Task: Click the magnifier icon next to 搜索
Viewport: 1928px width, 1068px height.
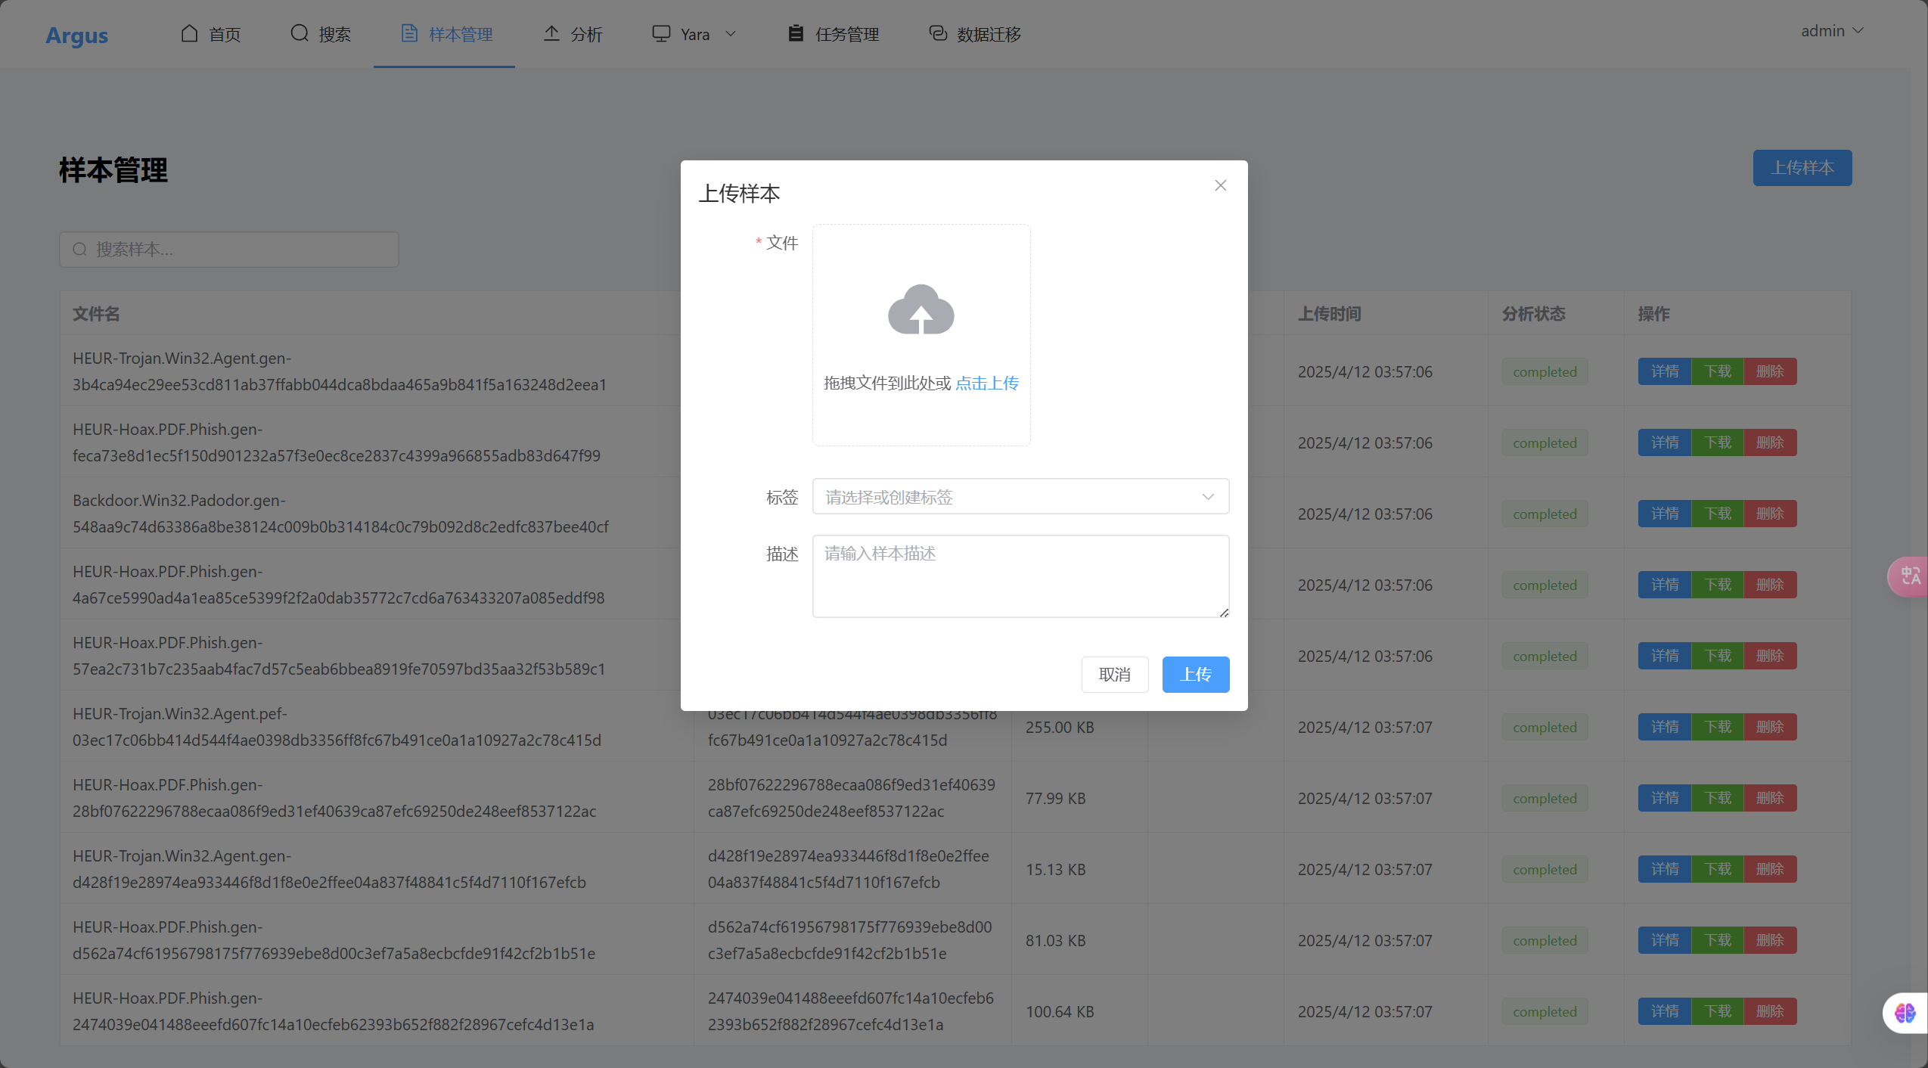Action: (x=300, y=33)
